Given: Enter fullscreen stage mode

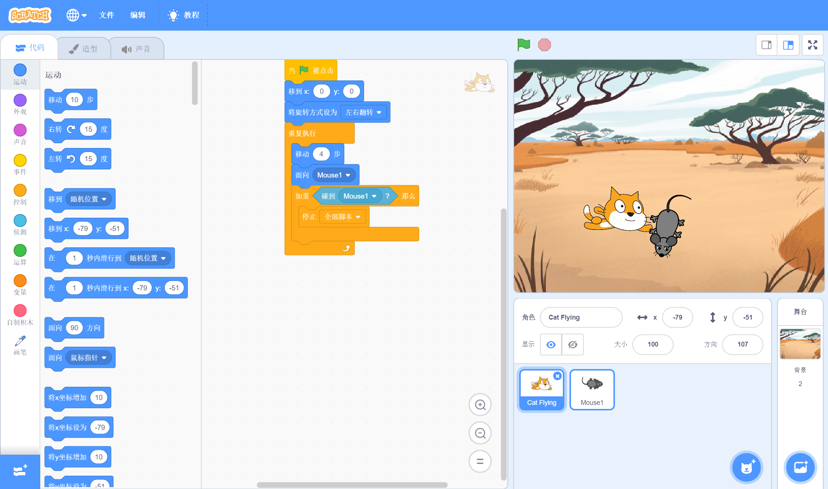Looking at the screenshot, I should (x=812, y=45).
